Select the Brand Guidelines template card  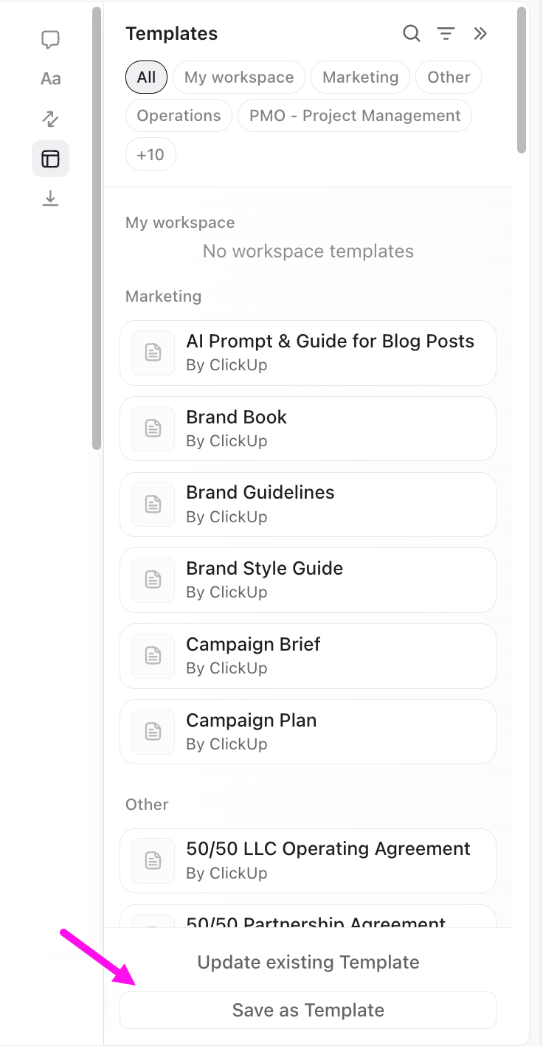(308, 505)
